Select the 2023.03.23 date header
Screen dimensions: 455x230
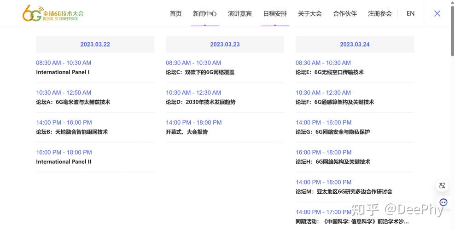(x=225, y=44)
